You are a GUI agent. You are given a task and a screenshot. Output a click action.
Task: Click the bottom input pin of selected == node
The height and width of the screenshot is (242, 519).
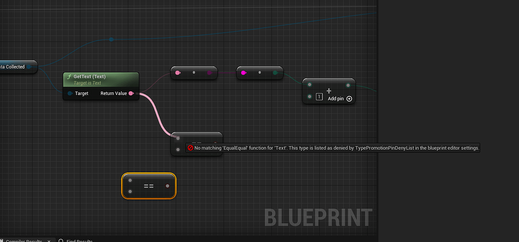pos(130,191)
